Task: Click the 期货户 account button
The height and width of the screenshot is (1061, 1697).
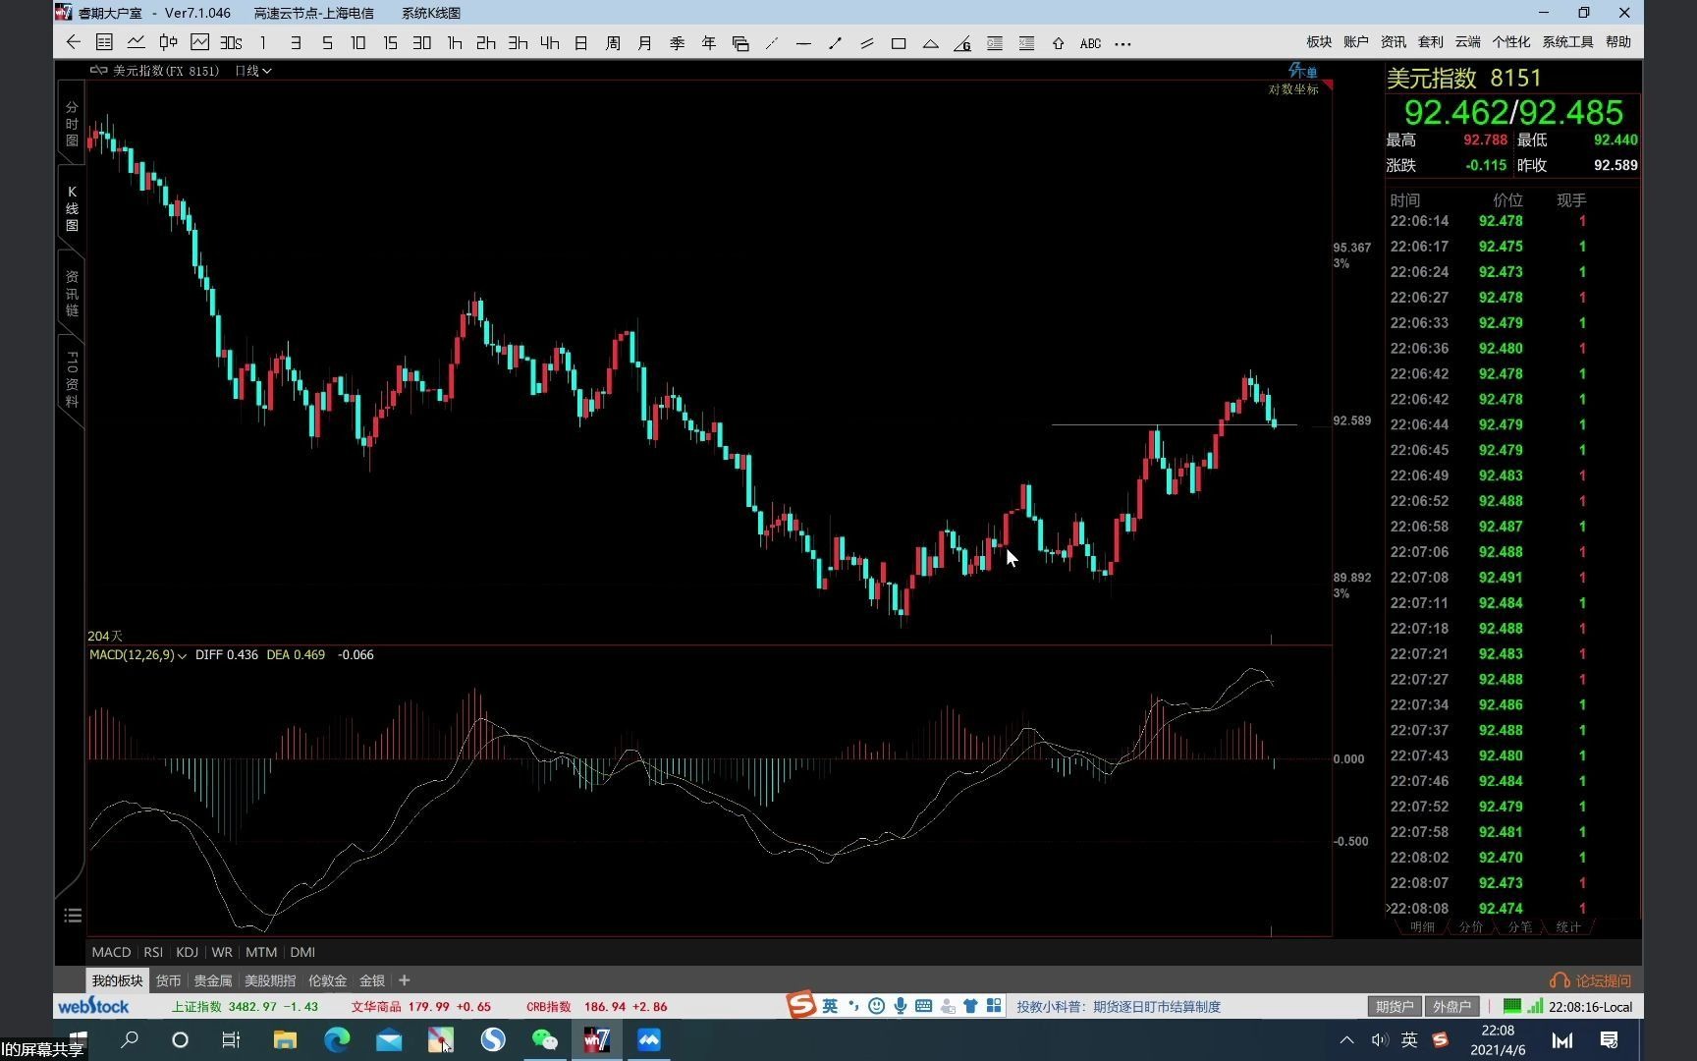Action: (1395, 1006)
